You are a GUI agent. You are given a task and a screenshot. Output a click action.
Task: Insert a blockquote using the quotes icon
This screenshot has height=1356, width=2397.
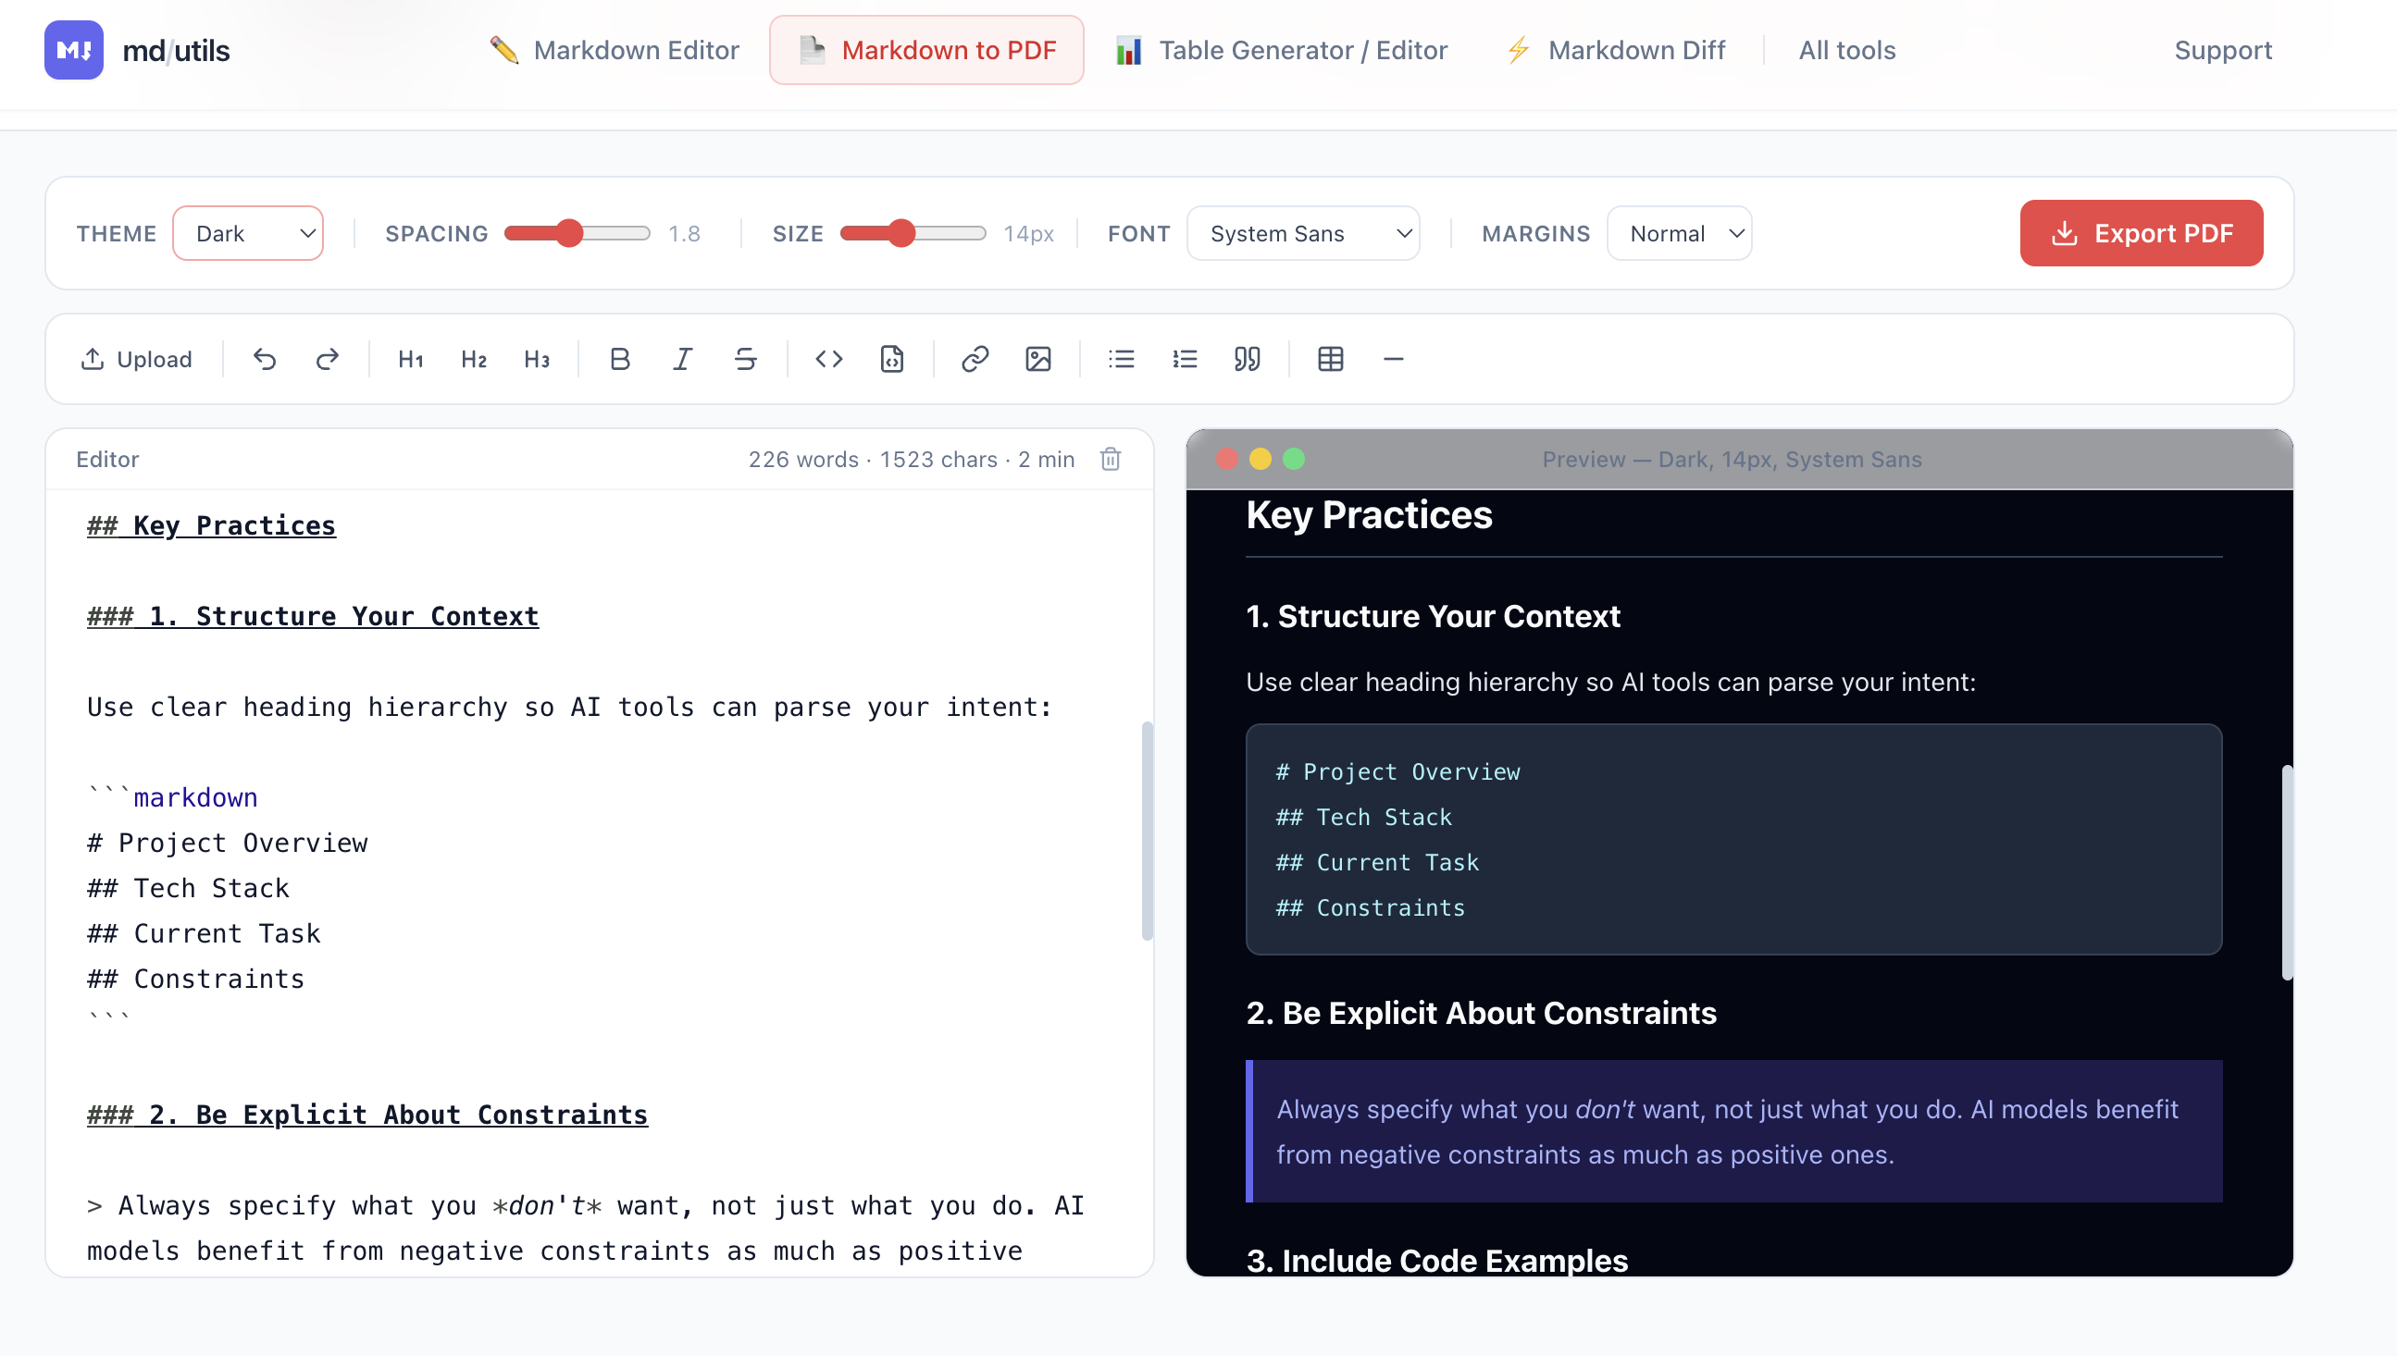[x=1248, y=359]
